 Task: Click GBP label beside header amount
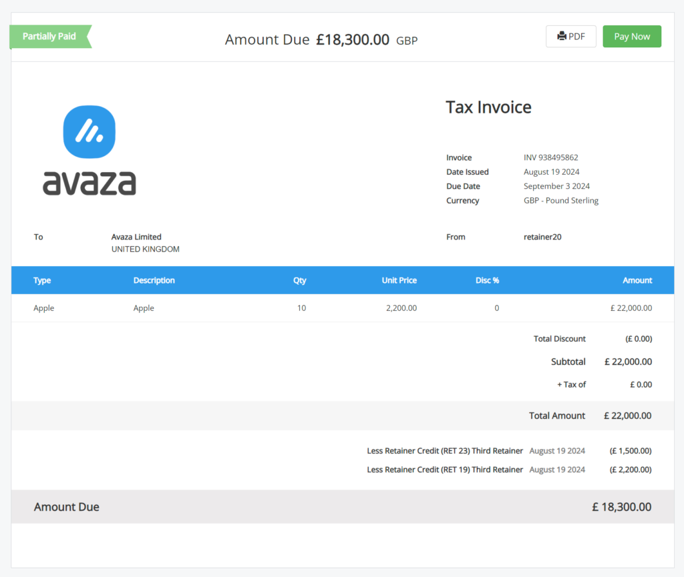[407, 41]
